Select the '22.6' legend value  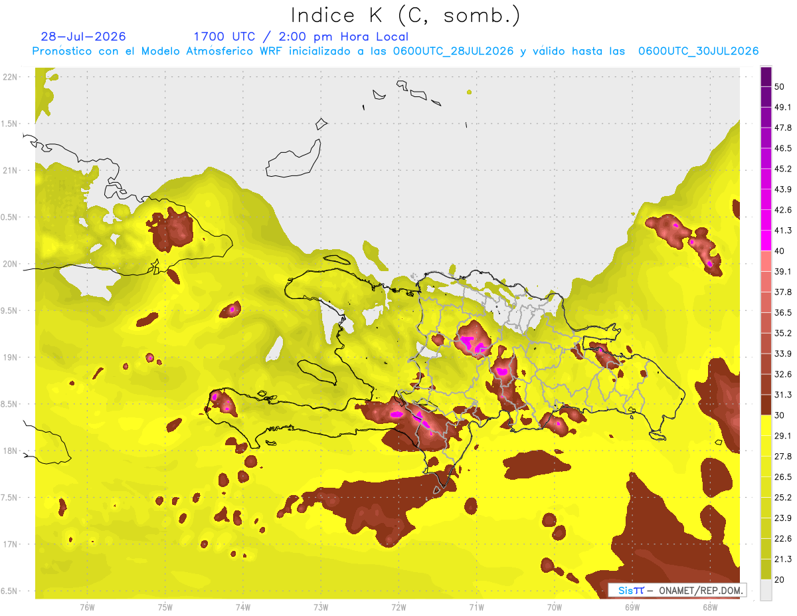[783, 539]
